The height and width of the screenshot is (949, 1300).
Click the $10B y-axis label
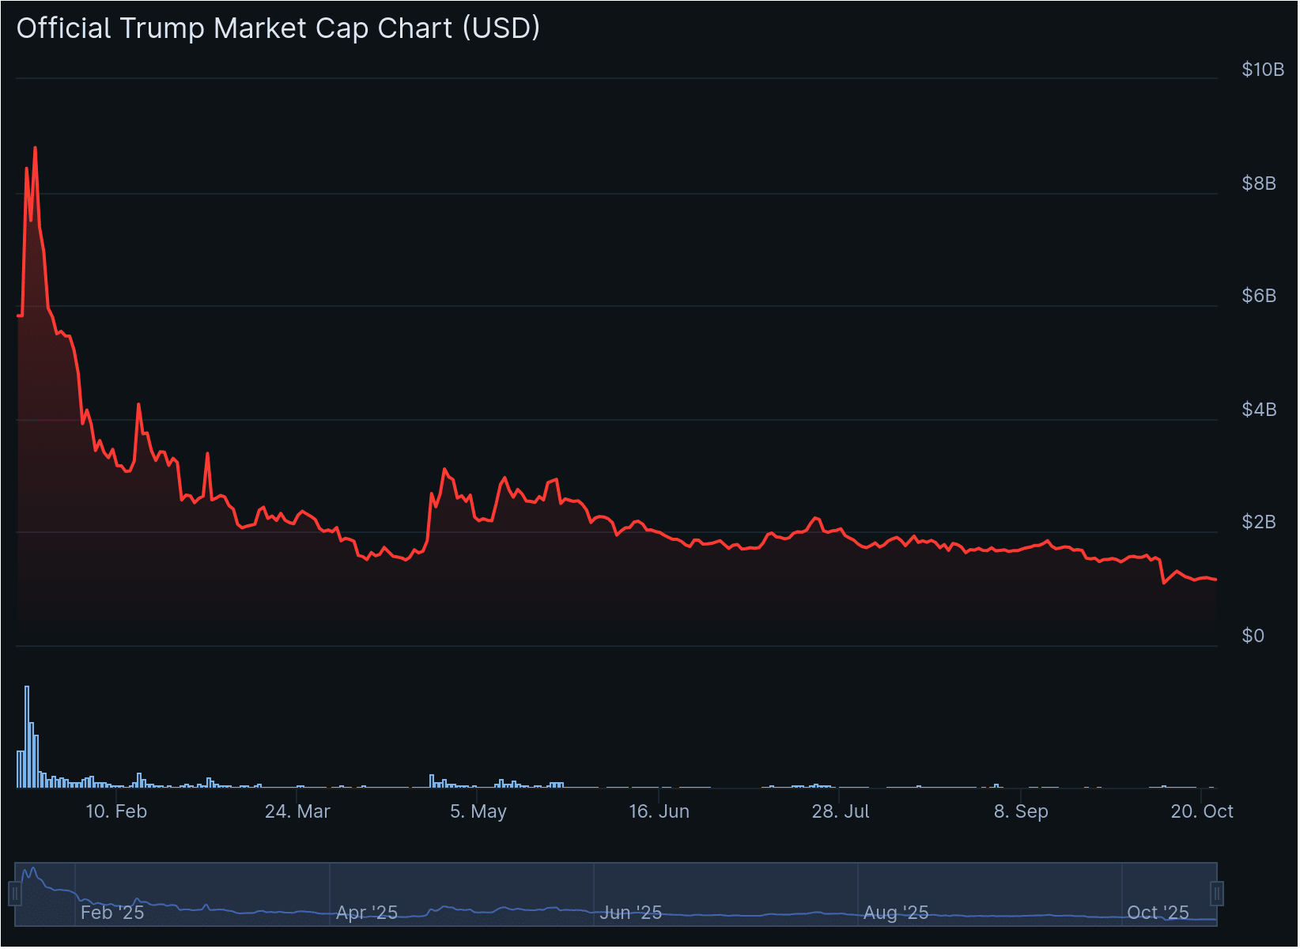pos(1263,70)
